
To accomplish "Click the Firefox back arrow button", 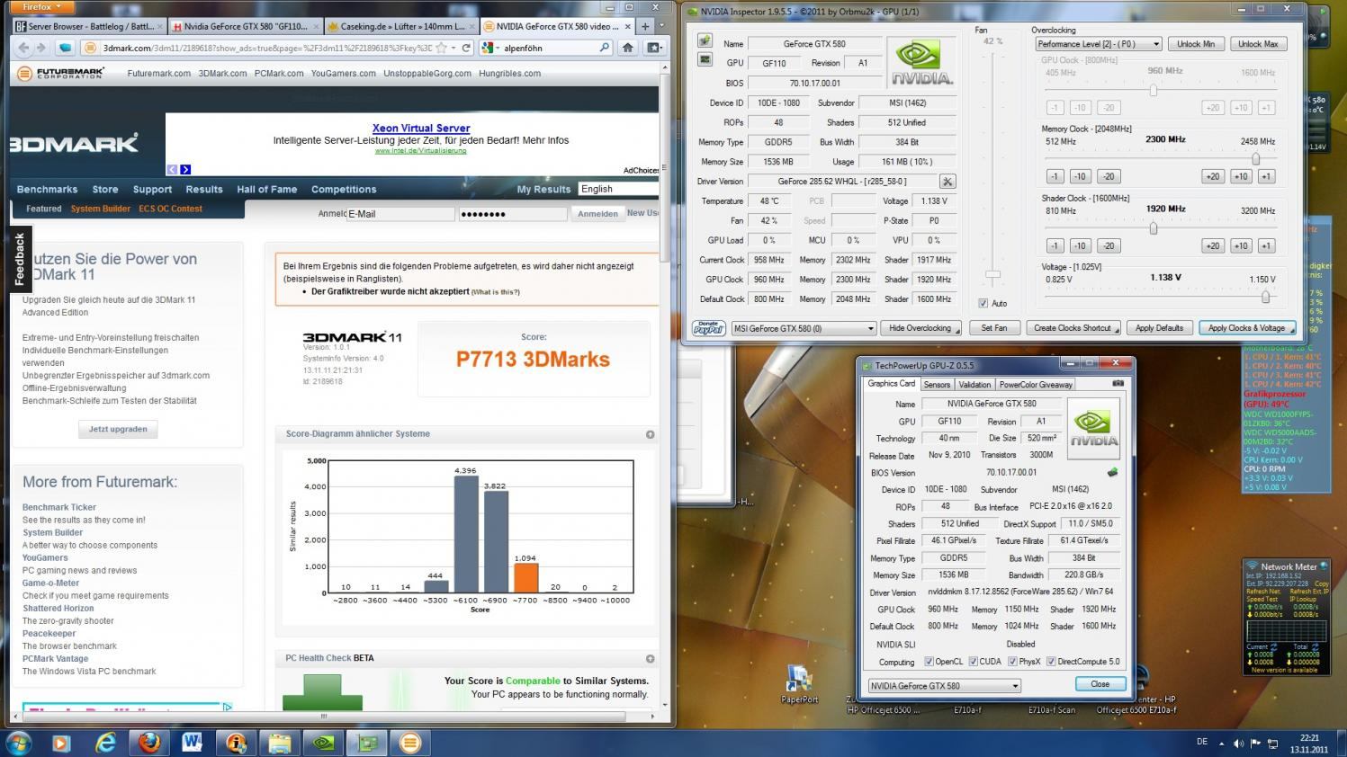I will coord(23,48).
